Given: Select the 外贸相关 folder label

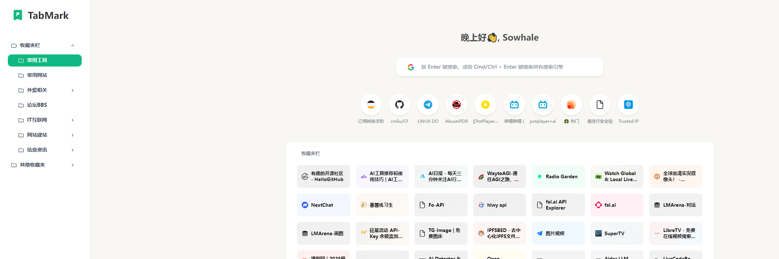Looking at the screenshot, I should tap(37, 90).
